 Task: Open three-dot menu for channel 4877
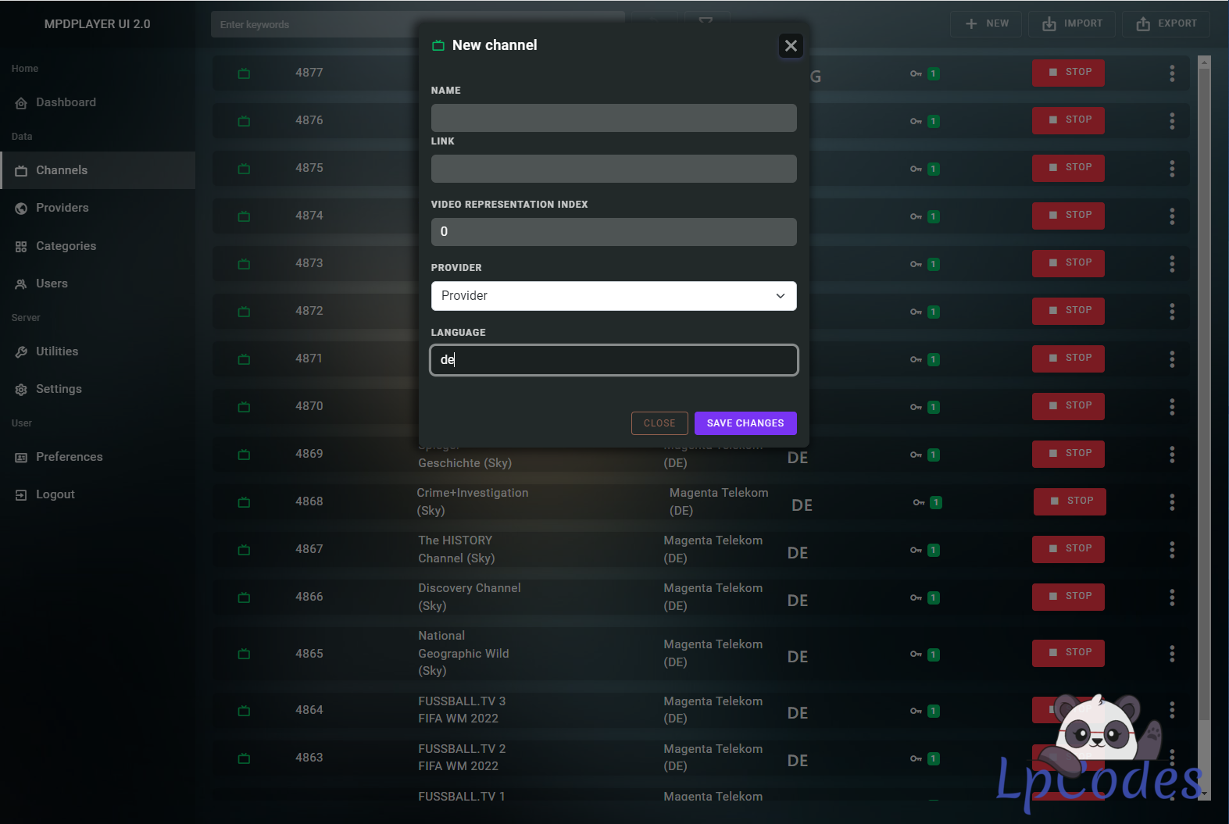coord(1171,73)
